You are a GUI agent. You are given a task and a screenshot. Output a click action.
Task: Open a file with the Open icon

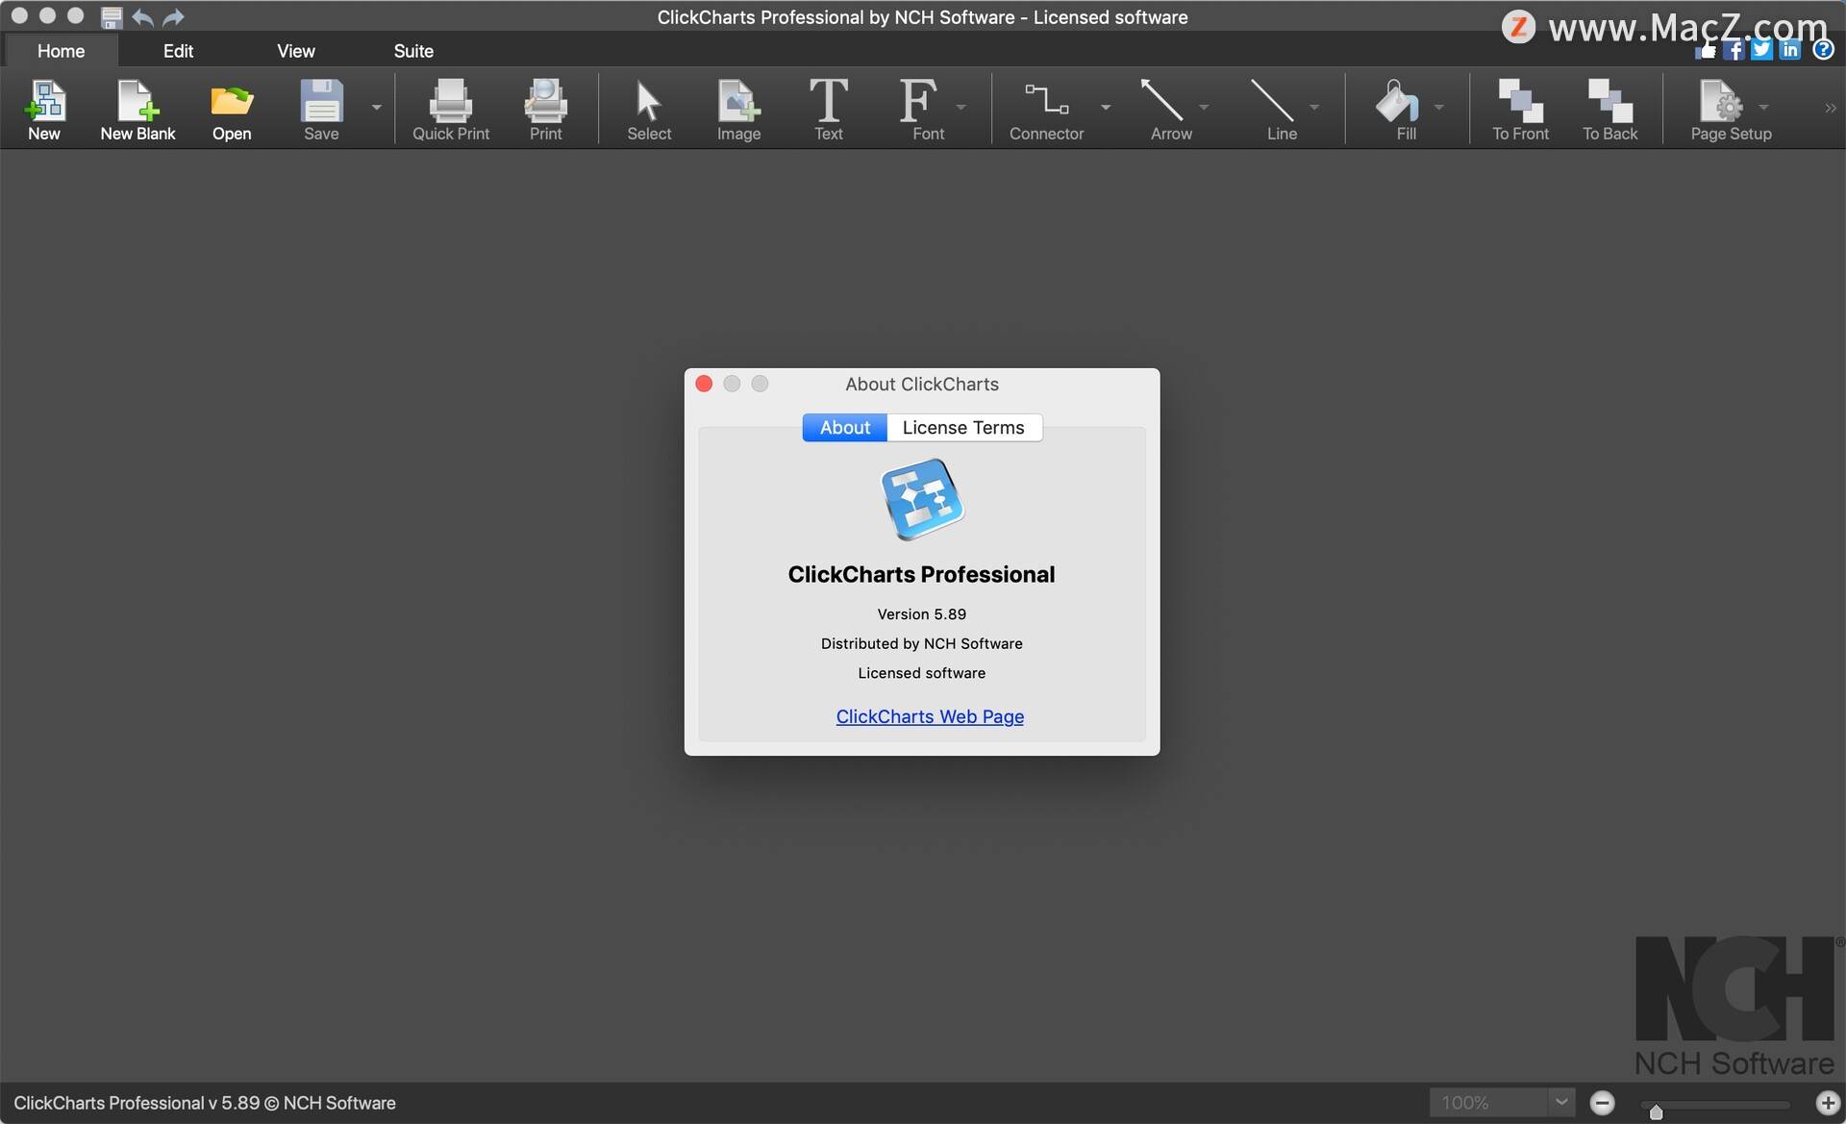[x=232, y=109]
